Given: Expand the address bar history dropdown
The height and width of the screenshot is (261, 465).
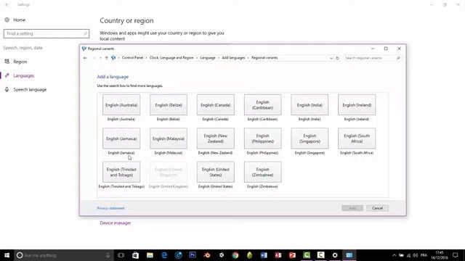Looking at the screenshot, I should pos(331,58).
